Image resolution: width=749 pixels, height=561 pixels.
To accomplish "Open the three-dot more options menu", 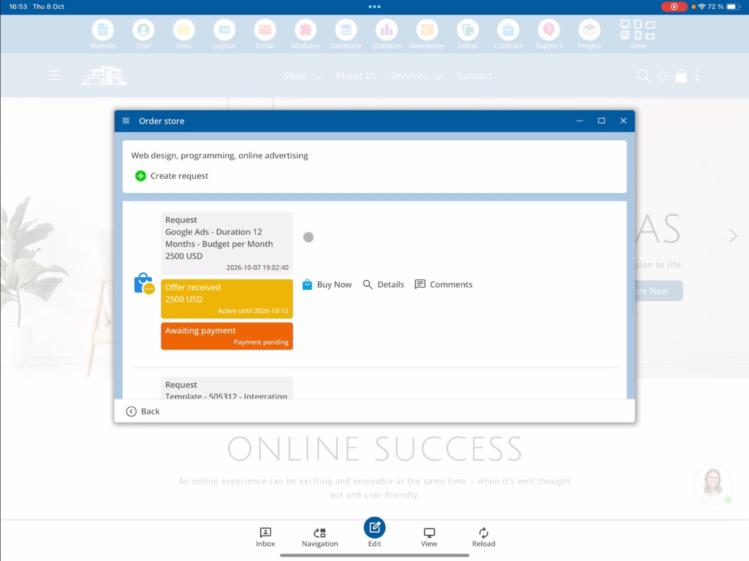I will (697, 76).
